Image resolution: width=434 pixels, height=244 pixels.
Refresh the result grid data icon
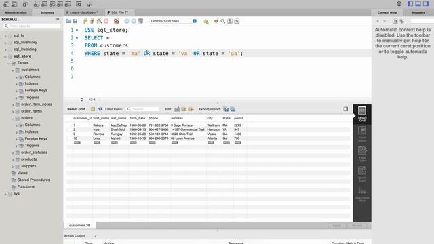coord(100,109)
